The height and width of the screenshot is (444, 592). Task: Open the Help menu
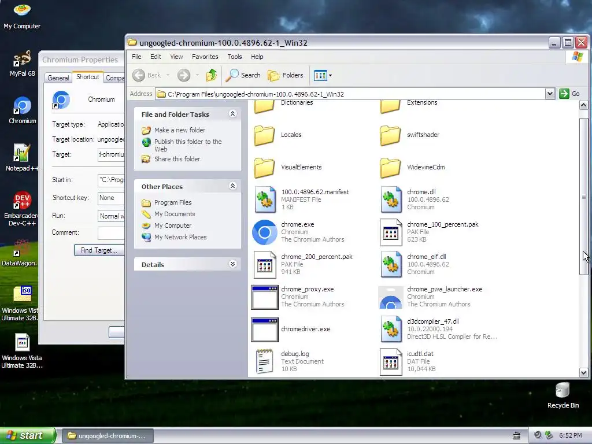[257, 57]
